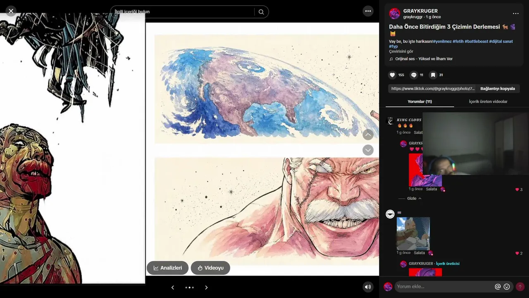This screenshot has width=529, height=298.
Task: Open the #battlebeast hashtag
Action: click(x=476, y=41)
